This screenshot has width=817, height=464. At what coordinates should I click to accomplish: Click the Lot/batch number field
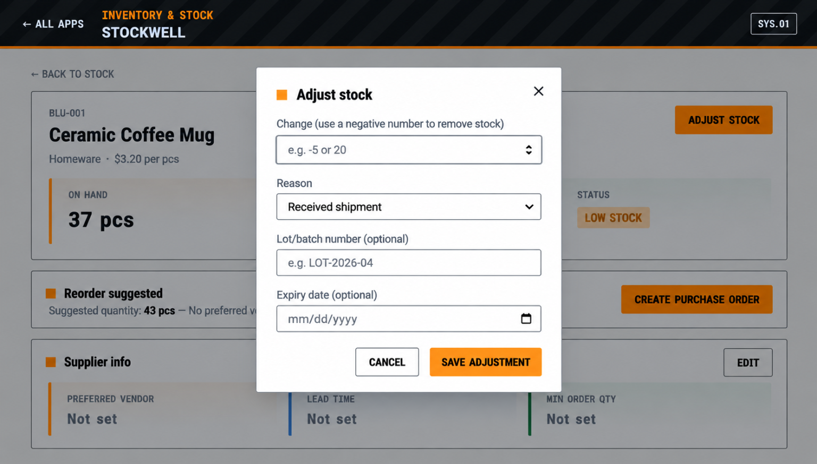coord(408,262)
